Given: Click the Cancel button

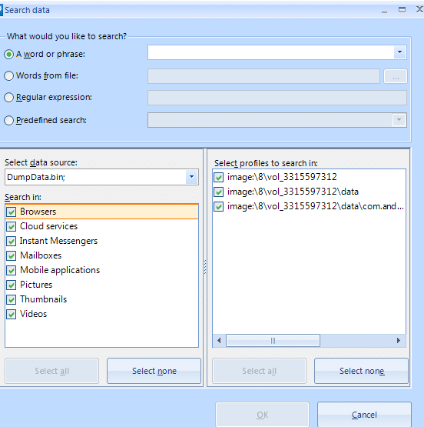Looking at the screenshot, I should (x=364, y=415).
